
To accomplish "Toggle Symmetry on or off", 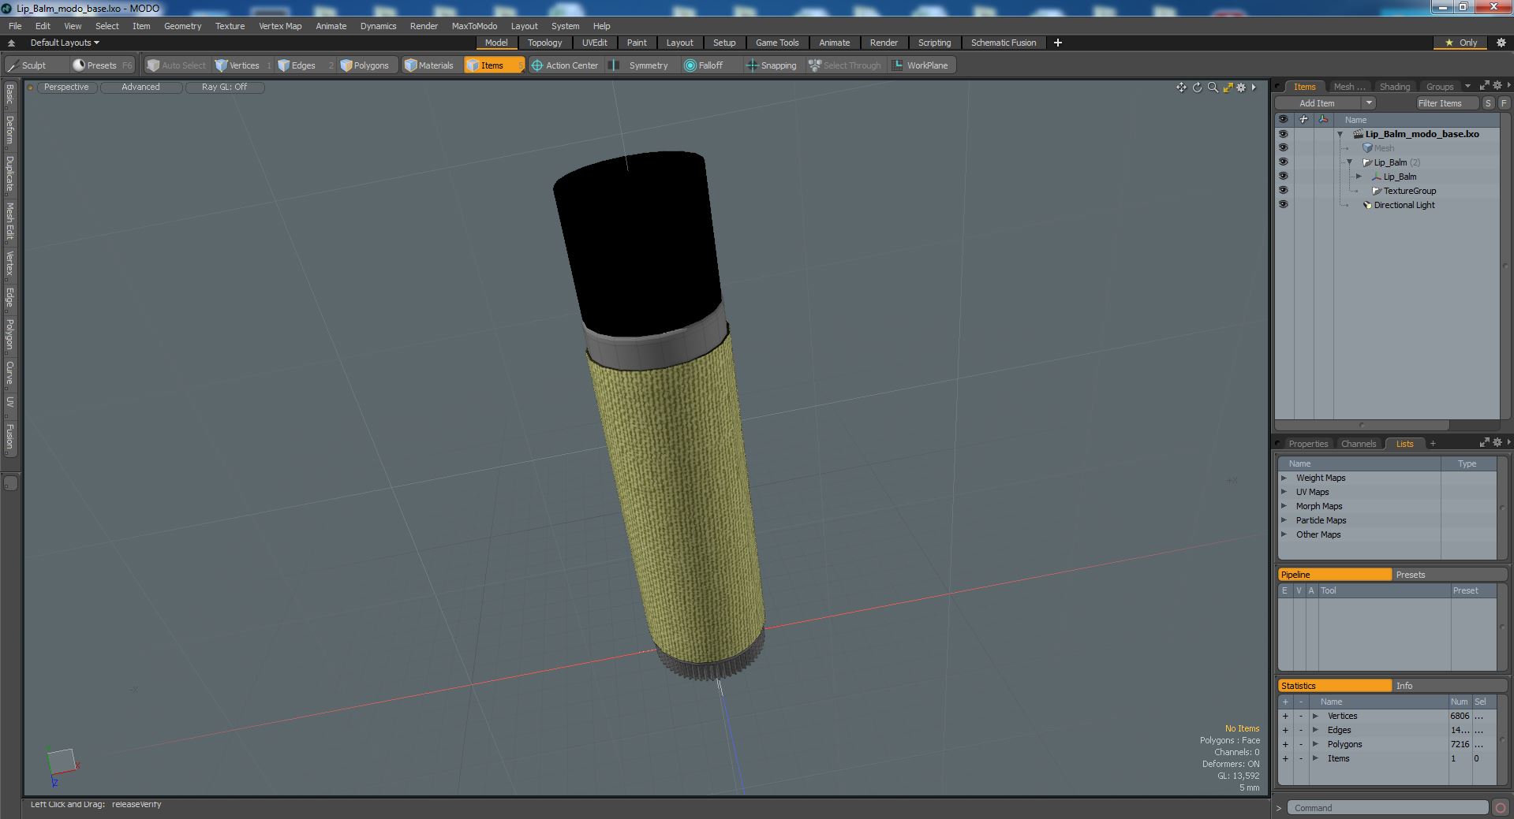I will coord(640,65).
